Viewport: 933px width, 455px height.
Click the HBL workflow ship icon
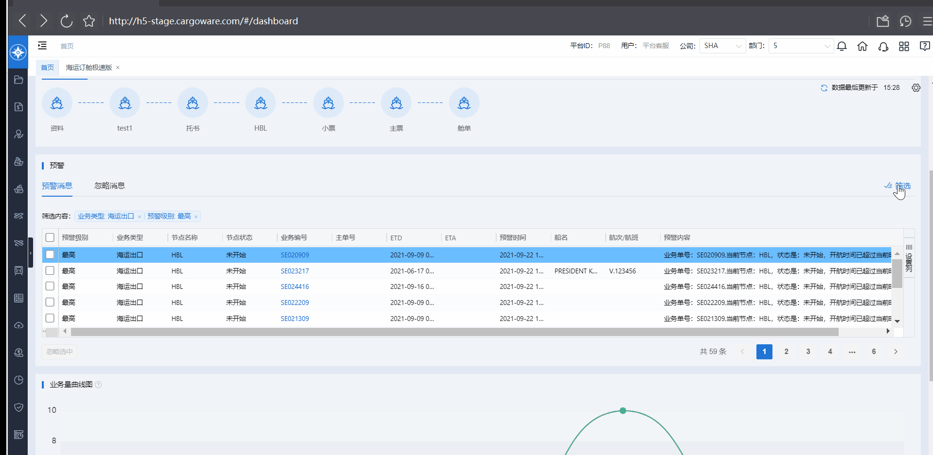261,103
